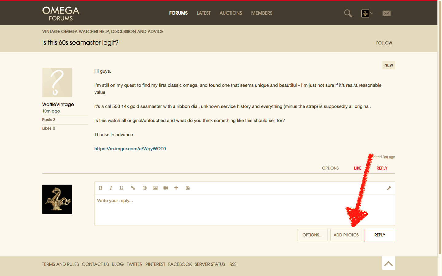442x276 pixels.
Task: Toggle italic formatting in reply editor
Action: tap(111, 188)
